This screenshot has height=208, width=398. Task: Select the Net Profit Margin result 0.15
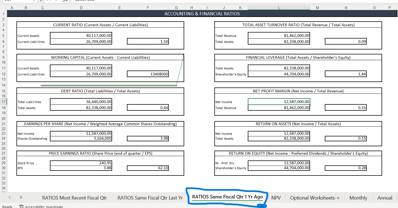(x=346, y=108)
